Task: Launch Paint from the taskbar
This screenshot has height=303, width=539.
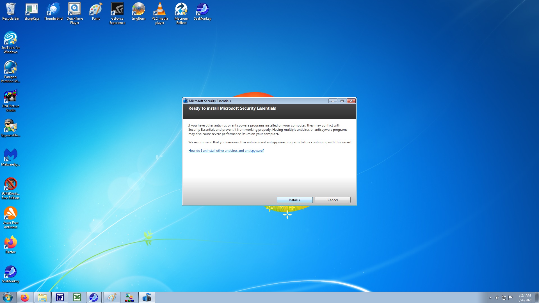Action: pyautogui.click(x=112, y=297)
